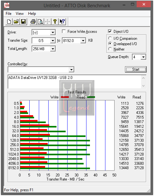
Task: Click red Write legend color bar
Action: [x=65, y=97]
